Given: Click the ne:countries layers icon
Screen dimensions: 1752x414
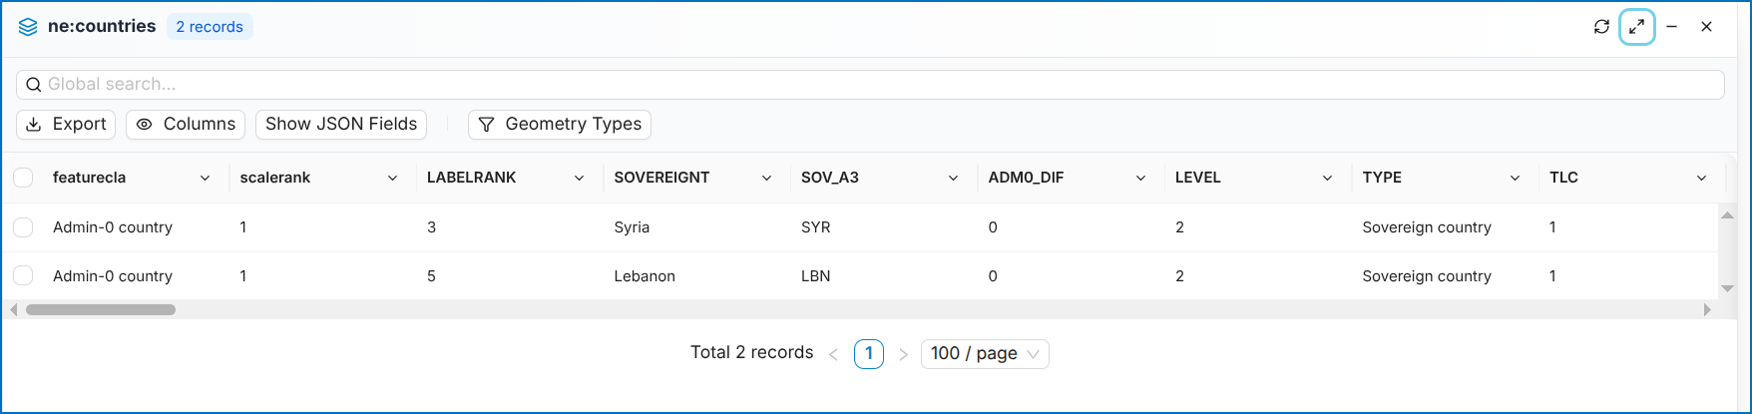Looking at the screenshot, I should [x=28, y=27].
